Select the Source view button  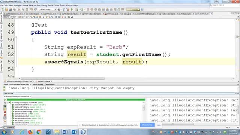point(7,17)
